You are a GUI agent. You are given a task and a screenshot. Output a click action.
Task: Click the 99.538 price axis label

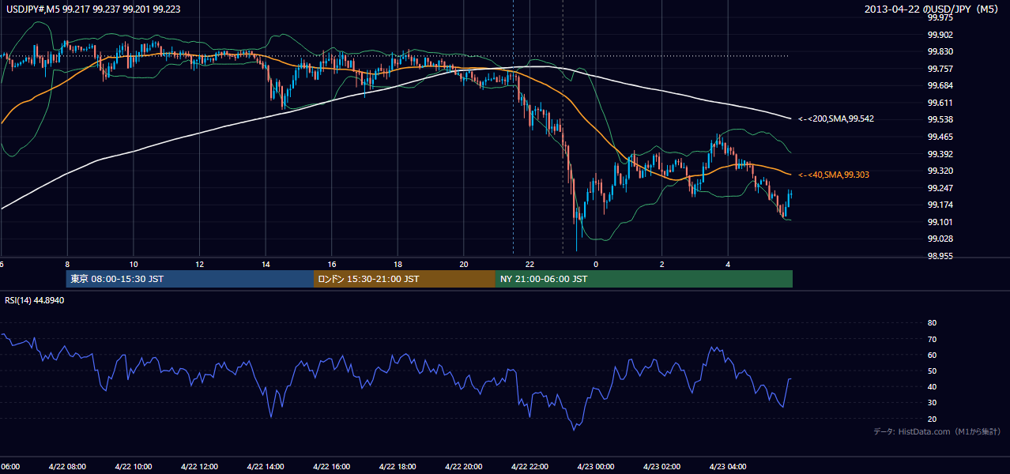pos(940,119)
